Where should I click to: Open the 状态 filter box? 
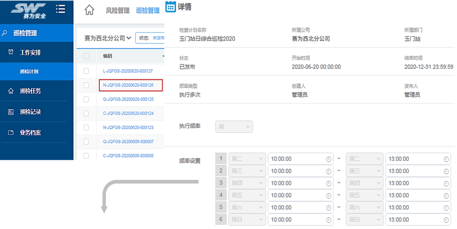coord(150,38)
